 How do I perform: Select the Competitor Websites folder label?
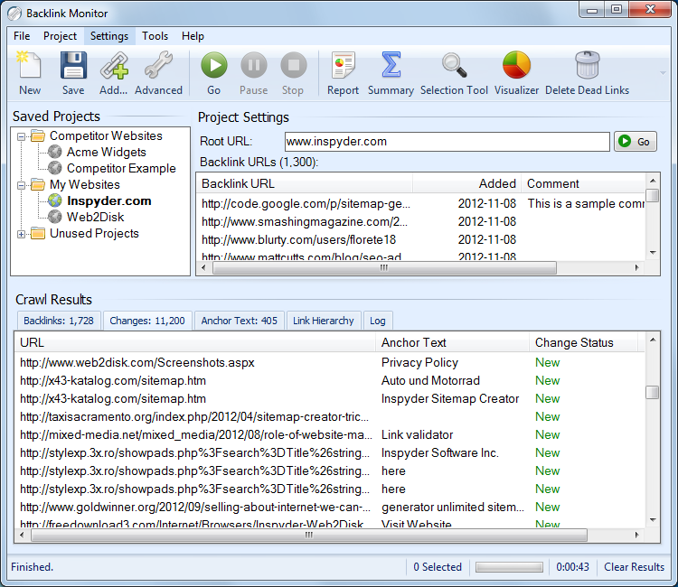pyautogui.click(x=106, y=135)
